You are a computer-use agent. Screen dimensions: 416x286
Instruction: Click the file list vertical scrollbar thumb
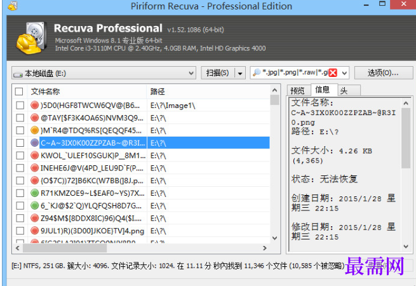pos(274,100)
